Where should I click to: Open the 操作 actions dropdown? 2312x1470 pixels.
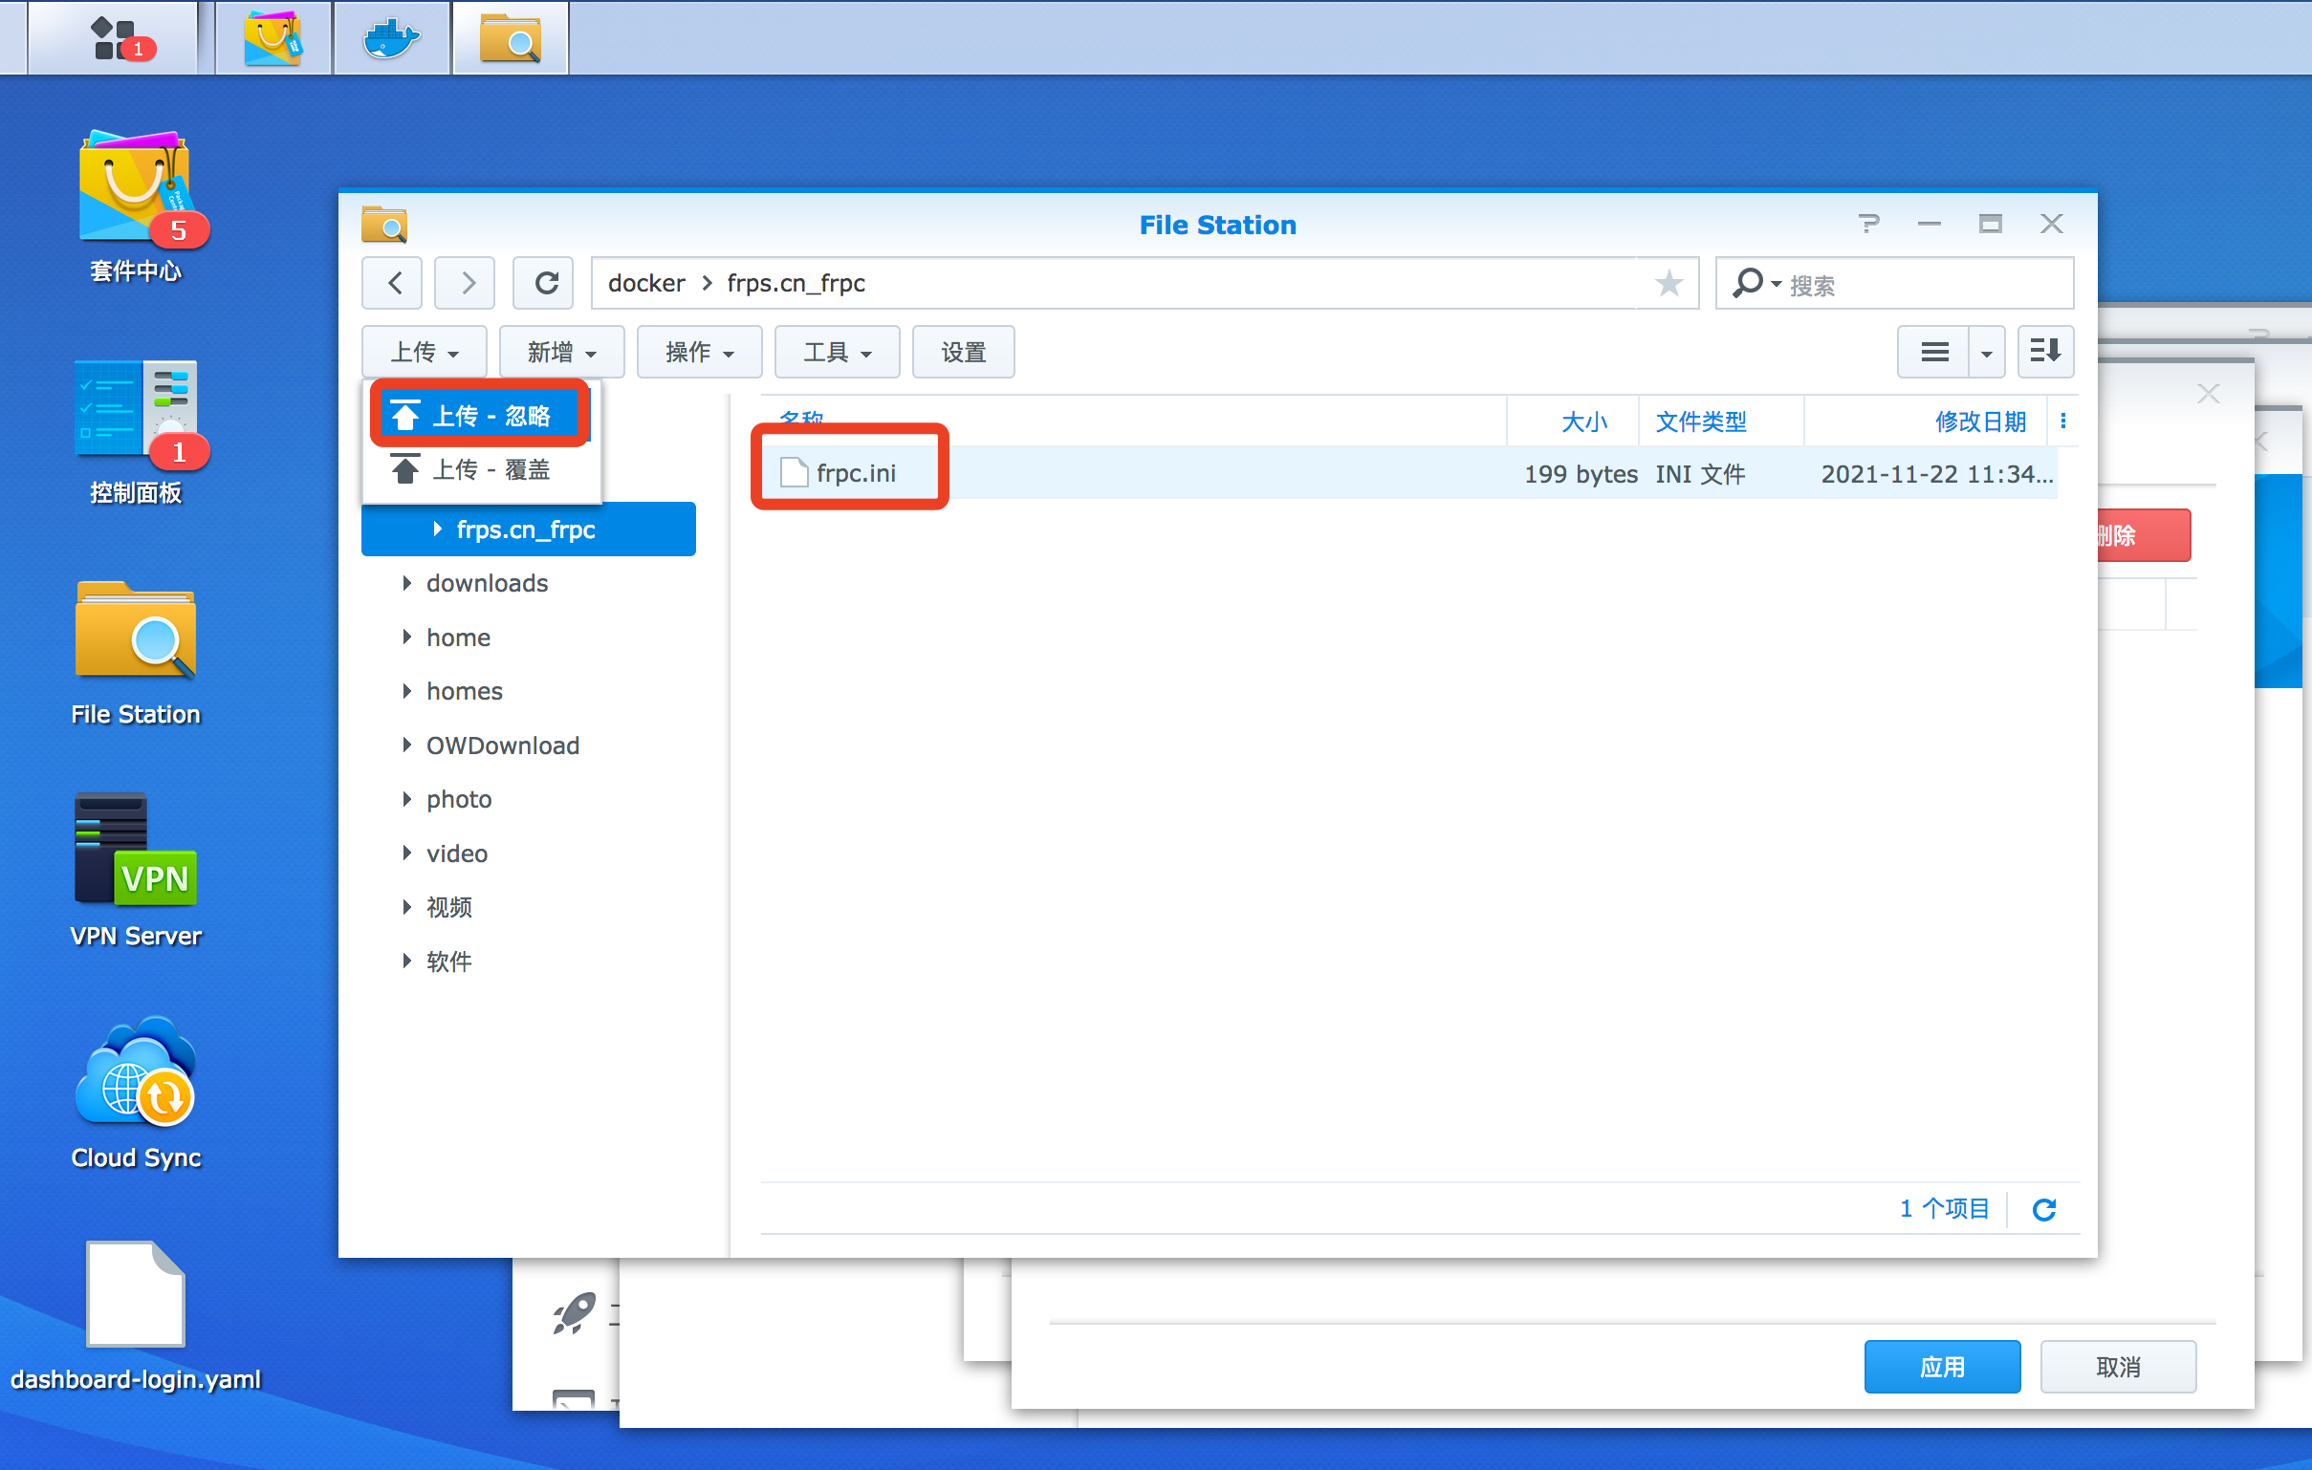click(699, 352)
